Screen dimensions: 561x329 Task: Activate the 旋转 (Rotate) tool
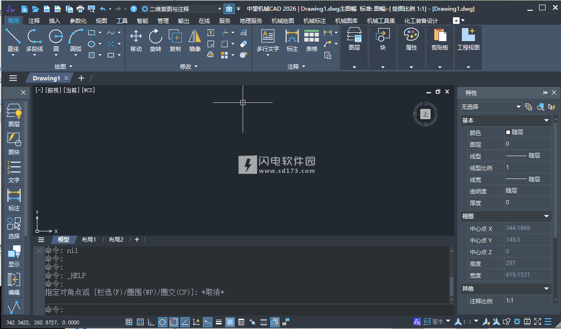[x=156, y=40]
